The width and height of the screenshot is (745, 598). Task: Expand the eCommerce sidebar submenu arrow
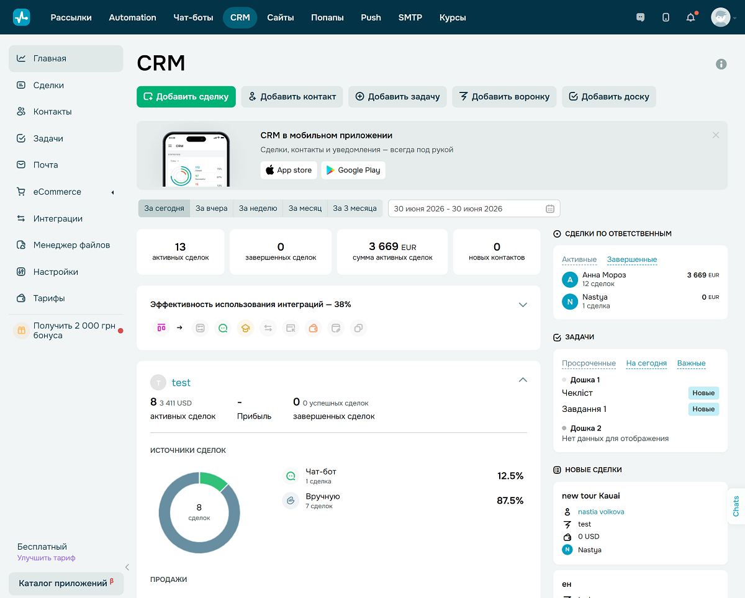click(112, 192)
